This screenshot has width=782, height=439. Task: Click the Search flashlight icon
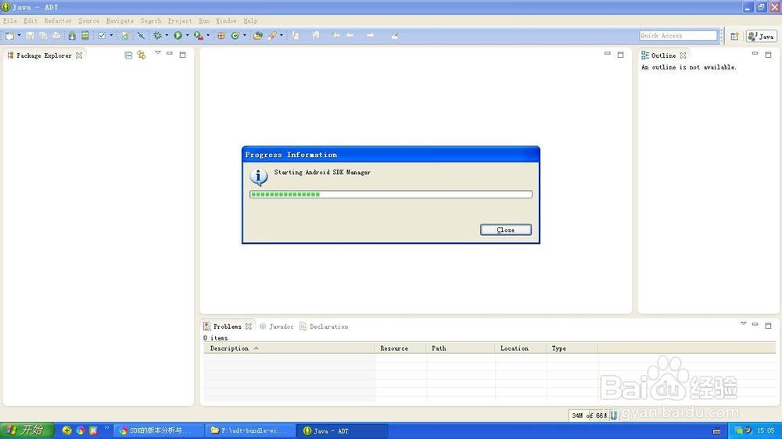272,35
